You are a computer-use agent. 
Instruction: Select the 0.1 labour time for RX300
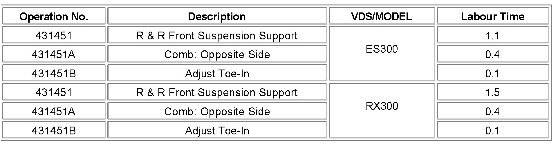click(492, 131)
